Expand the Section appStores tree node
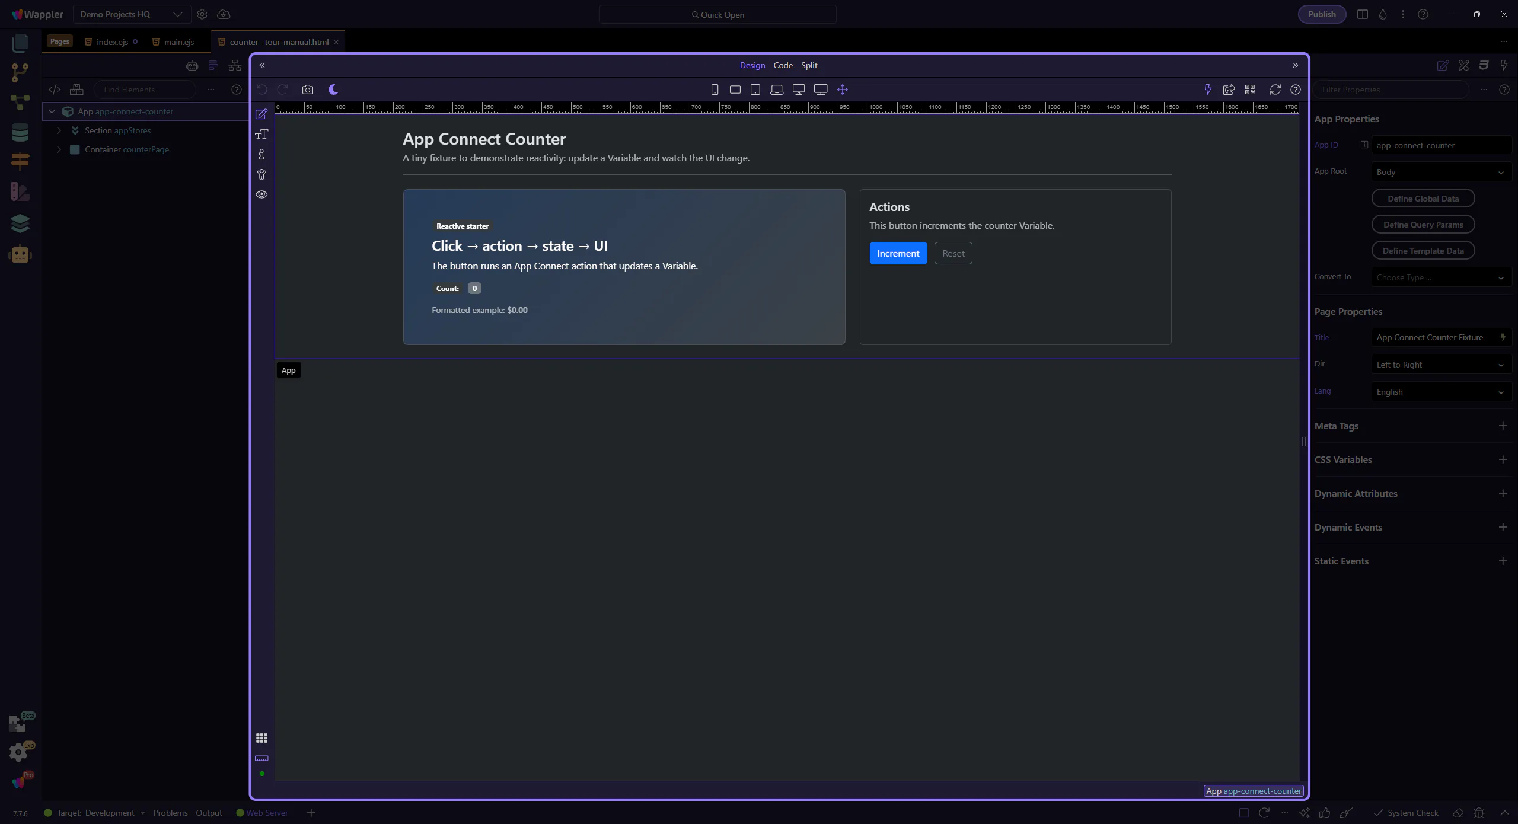Viewport: 1518px width, 824px height. 59,130
